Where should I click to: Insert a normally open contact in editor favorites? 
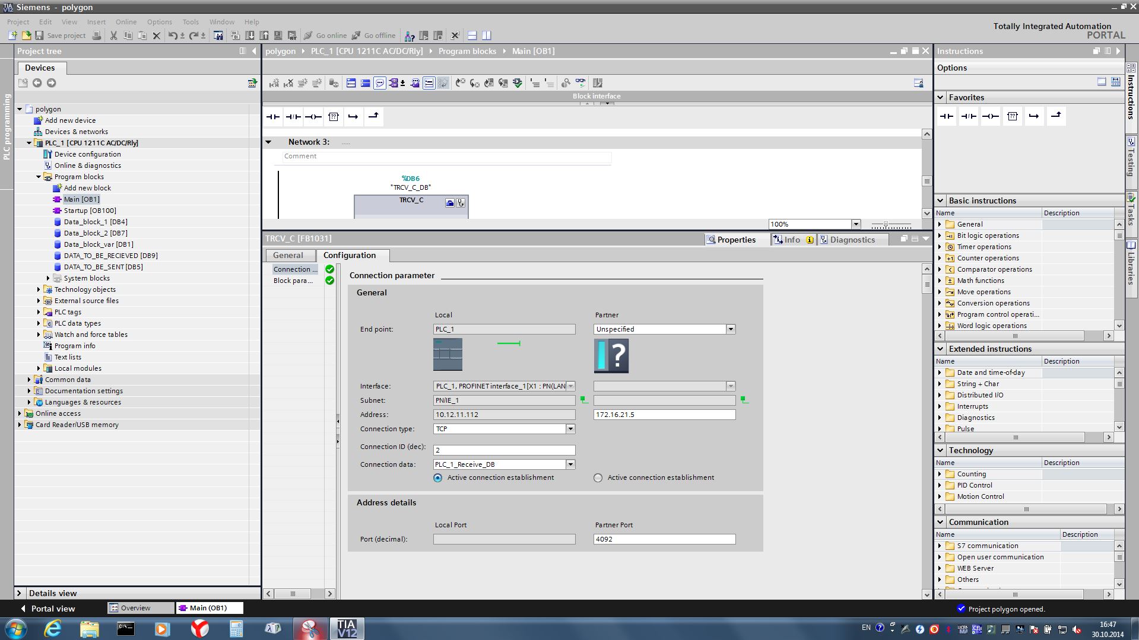[x=273, y=117]
